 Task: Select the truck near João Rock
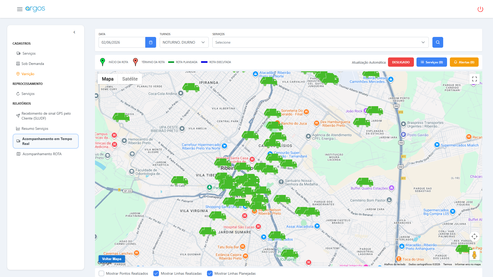point(374,111)
